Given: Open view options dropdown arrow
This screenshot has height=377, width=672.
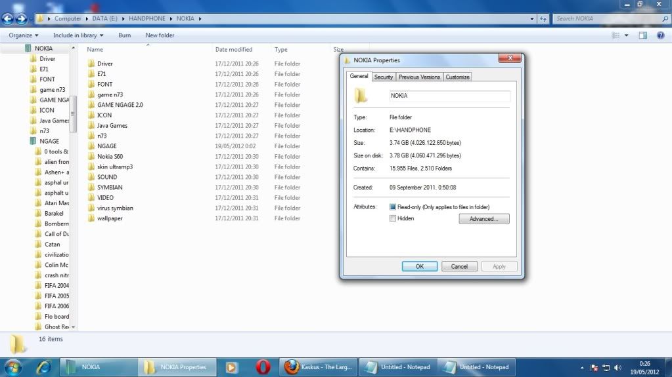Looking at the screenshot, I should pos(626,35).
